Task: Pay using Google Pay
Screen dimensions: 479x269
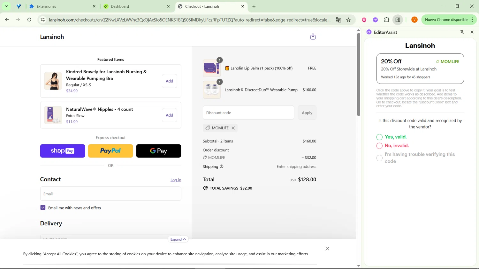Action: click(158, 151)
